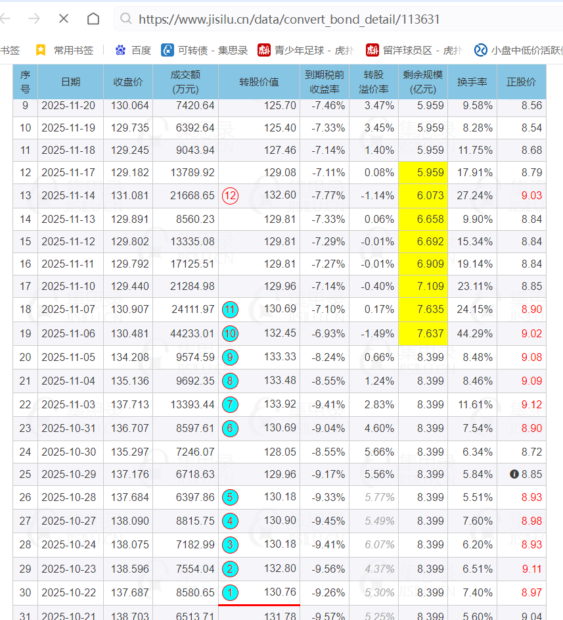This screenshot has width=563, height=620.
Task: Click the 收盘价 column header
Action: (127, 82)
